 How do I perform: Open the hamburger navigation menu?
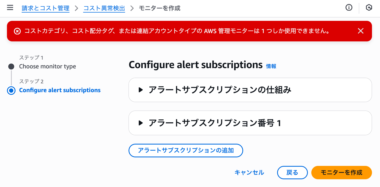click(10, 7)
